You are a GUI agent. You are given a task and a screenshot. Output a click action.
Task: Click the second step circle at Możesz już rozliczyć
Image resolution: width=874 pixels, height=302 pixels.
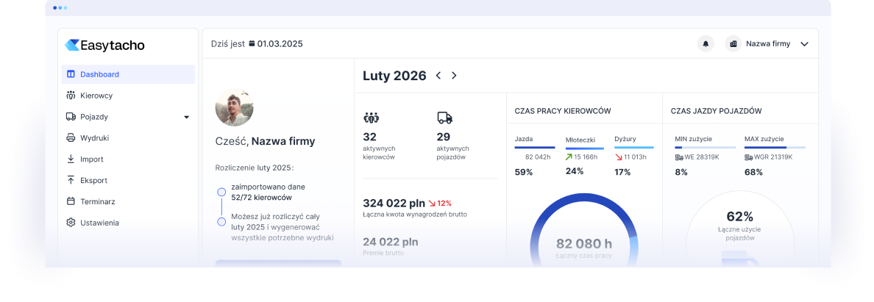[221, 222]
